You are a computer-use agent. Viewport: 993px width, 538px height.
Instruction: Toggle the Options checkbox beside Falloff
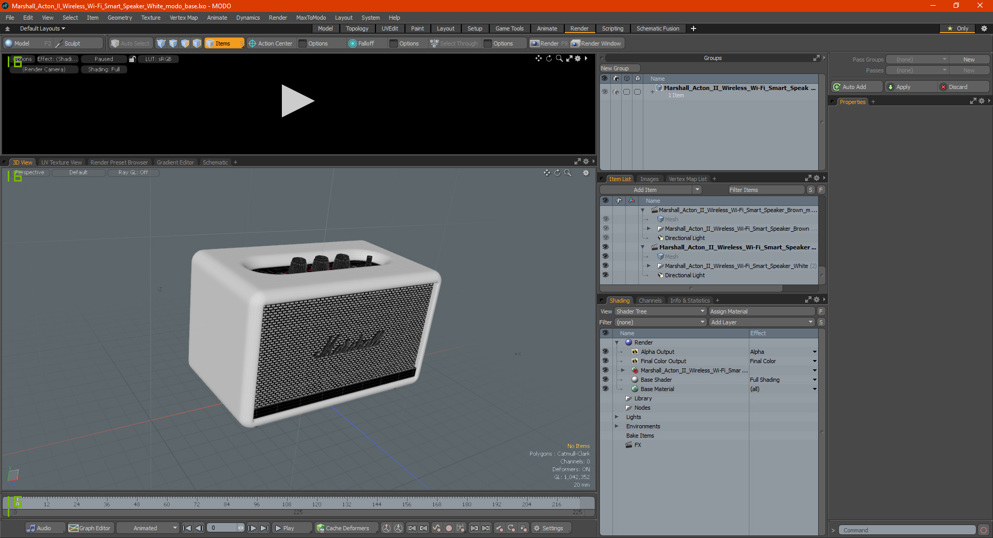coord(394,43)
